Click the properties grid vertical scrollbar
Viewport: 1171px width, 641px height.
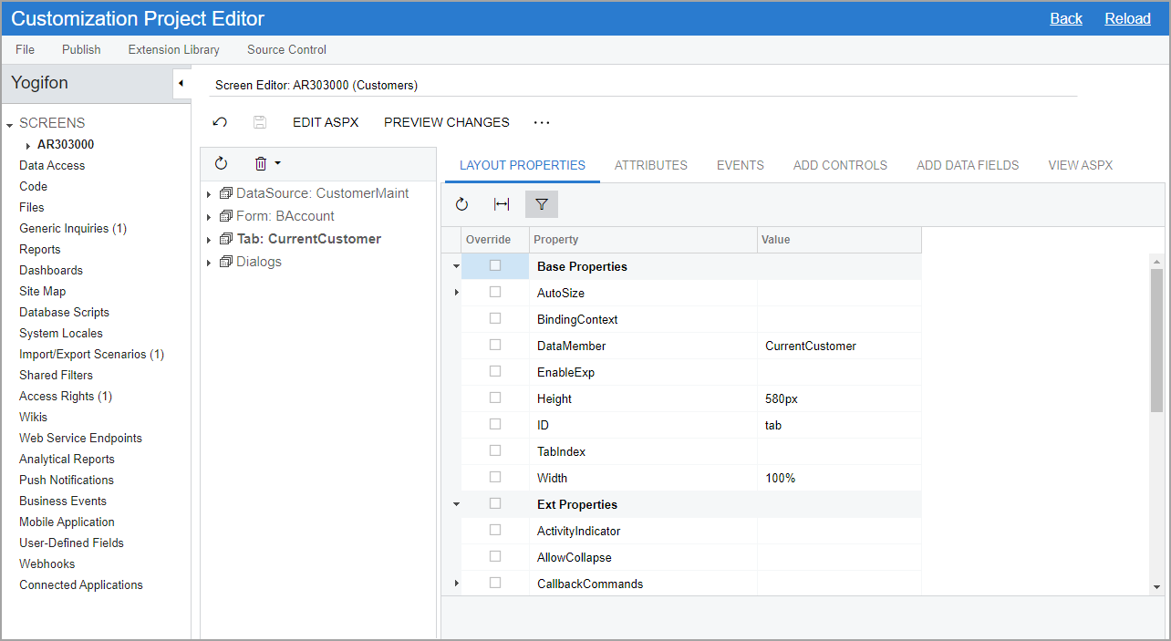coord(1156,340)
